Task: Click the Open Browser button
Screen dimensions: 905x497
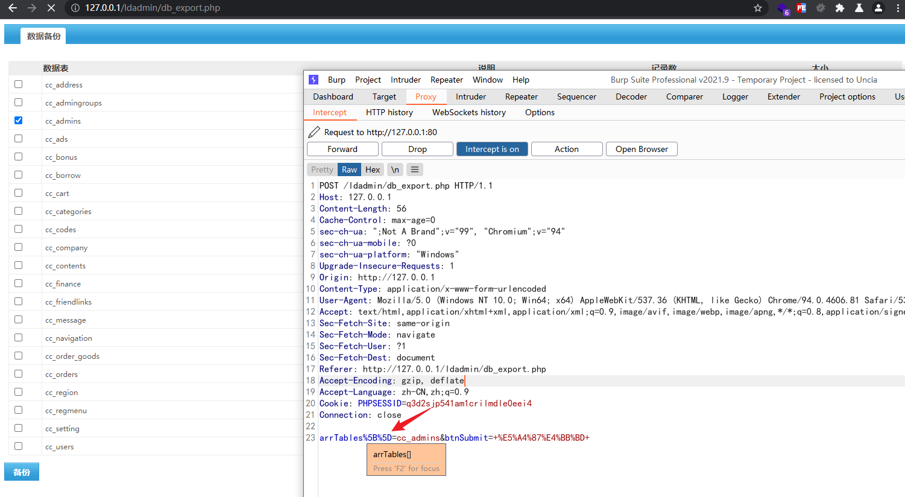Action: (642, 149)
